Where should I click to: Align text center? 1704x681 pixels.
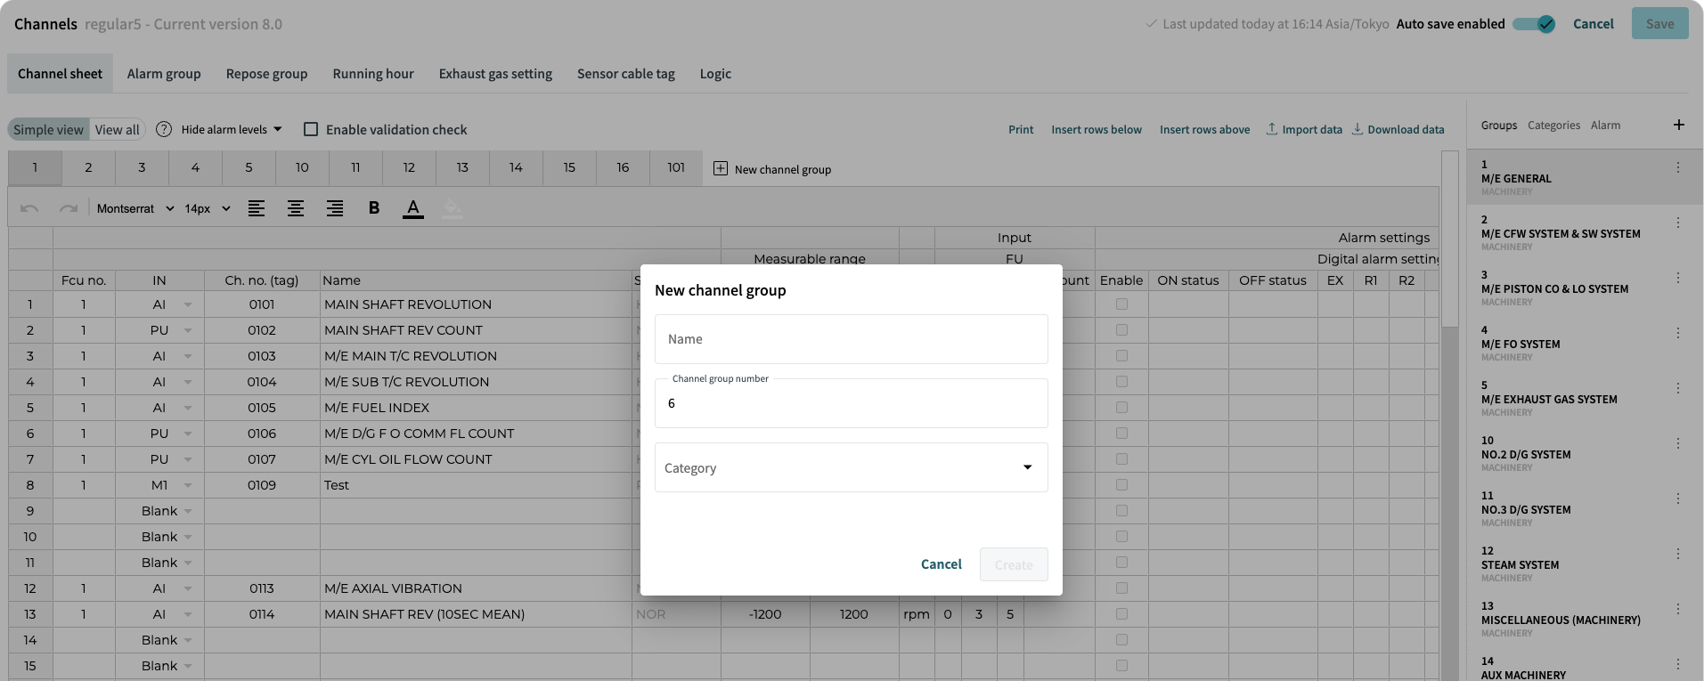point(296,208)
